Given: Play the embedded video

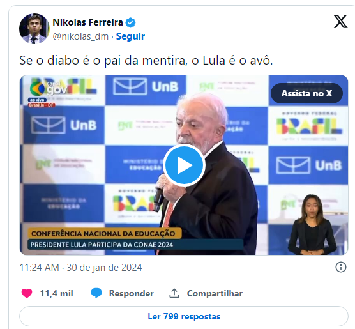Looking at the screenshot, I should click(184, 165).
